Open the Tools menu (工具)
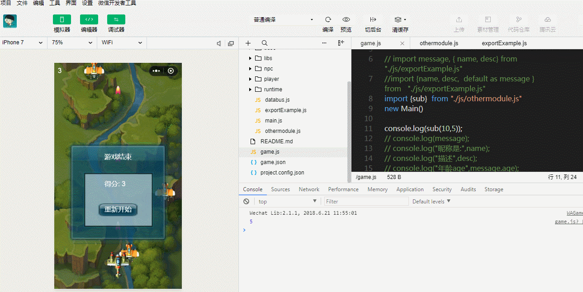The width and height of the screenshot is (583, 292). [x=55, y=3]
